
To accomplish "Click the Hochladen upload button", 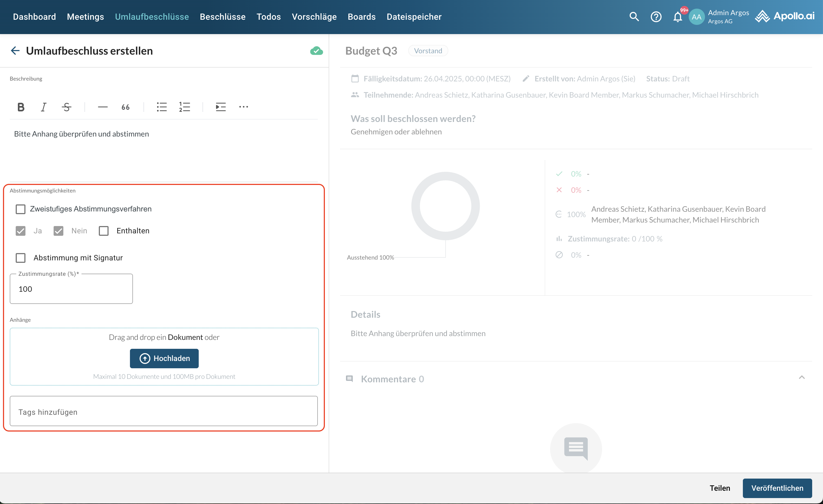I will pyautogui.click(x=164, y=358).
